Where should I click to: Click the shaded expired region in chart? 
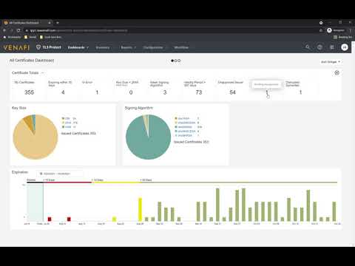point(35,202)
